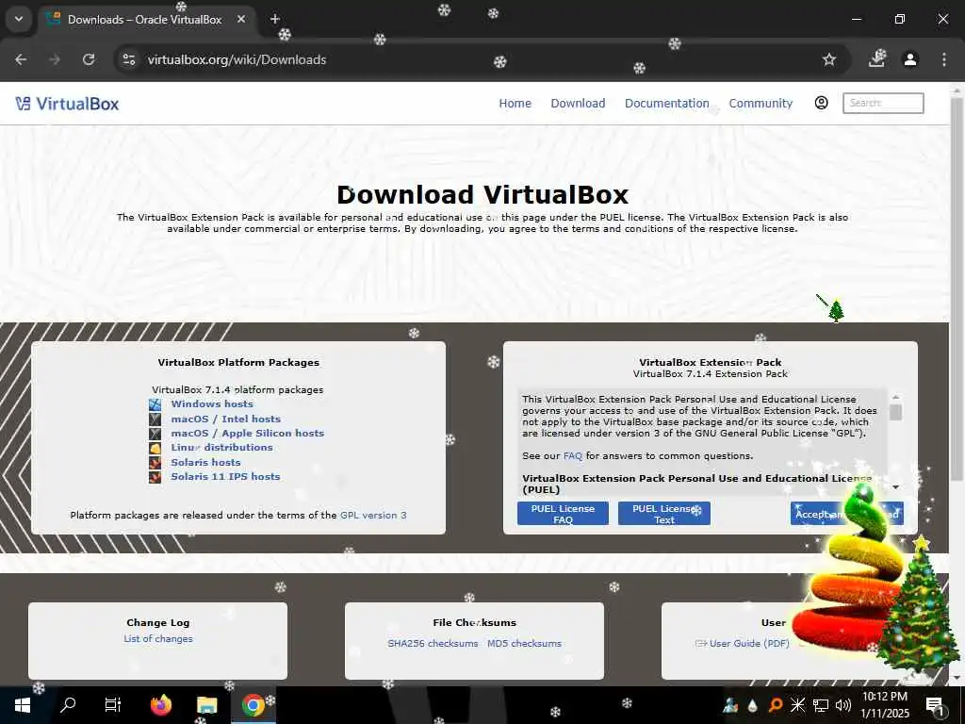
Task: Open the Solaris hosts link
Action: pyautogui.click(x=205, y=462)
